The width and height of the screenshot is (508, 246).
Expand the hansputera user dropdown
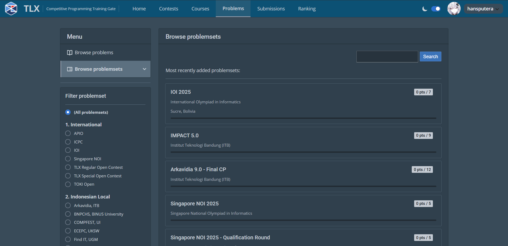tap(483, 9)
